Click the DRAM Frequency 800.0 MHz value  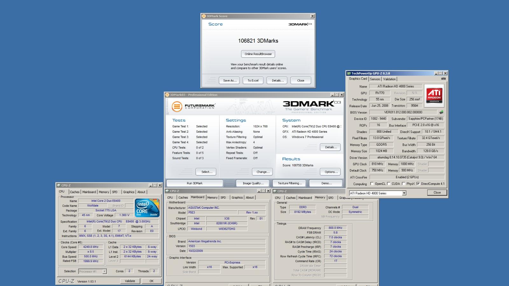[335, 228]
